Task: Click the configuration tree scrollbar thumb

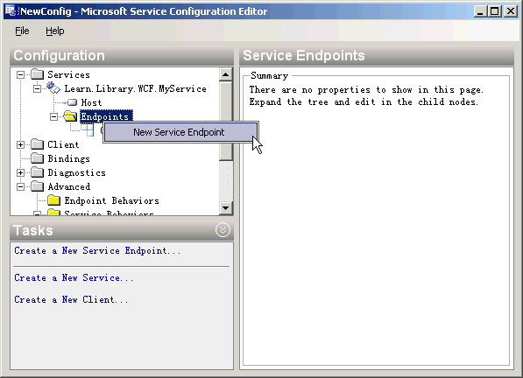Action: point(226,122)
